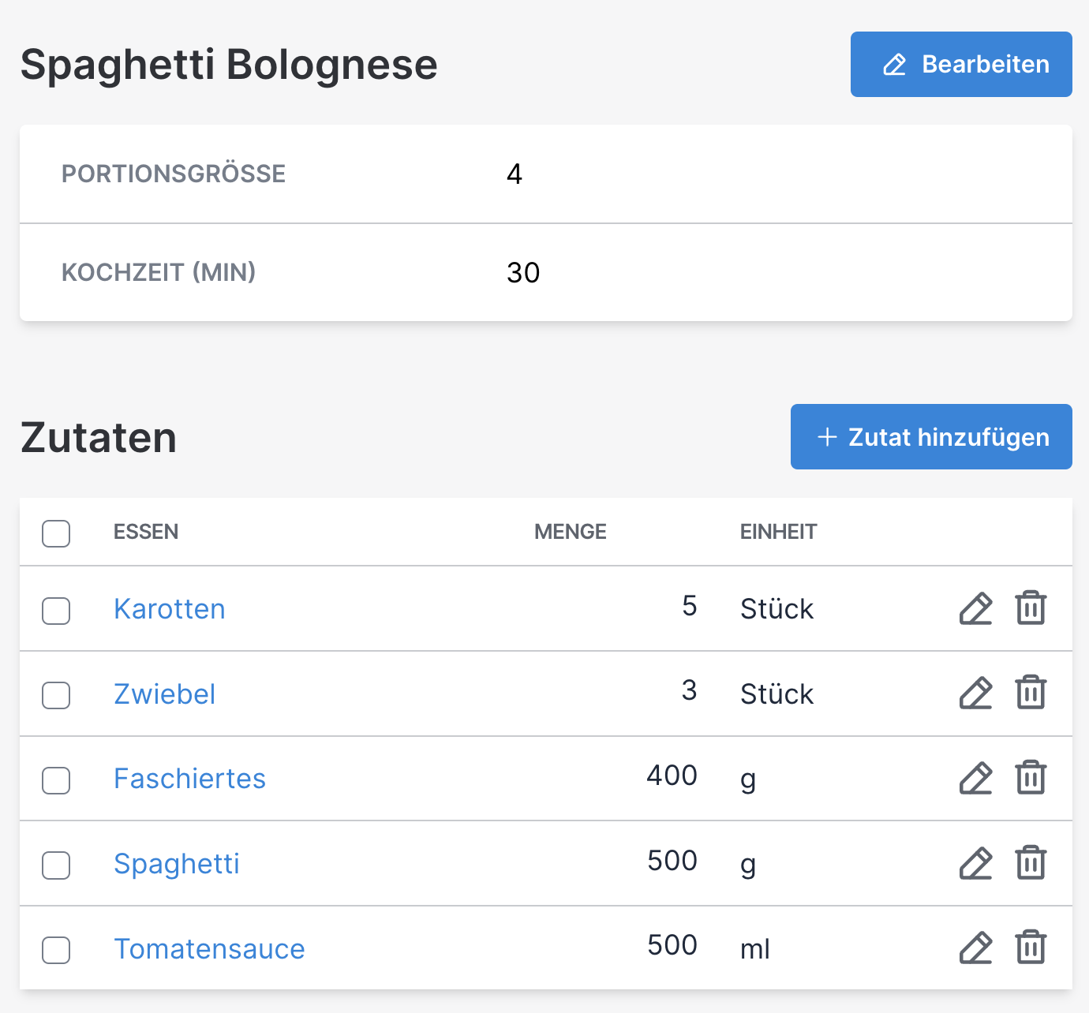Screen dimensions: 1089x1013
Task: Open the Spaghetti food link
Action: [x=176, y=865]
